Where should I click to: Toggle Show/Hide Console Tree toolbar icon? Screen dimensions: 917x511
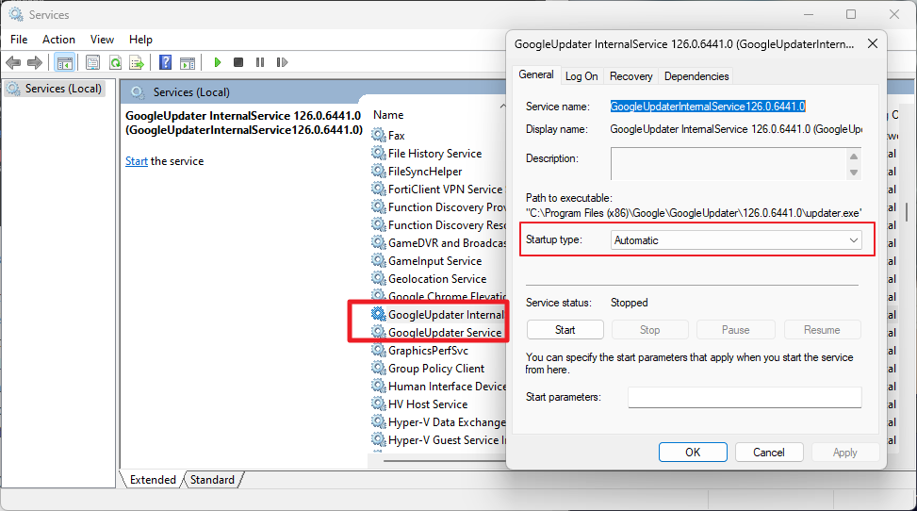pyautogui.click(x=64, y=62)
